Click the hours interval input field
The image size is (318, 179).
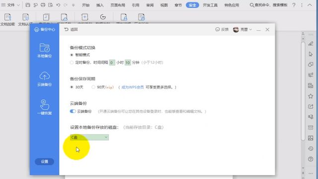click(112, 63)
